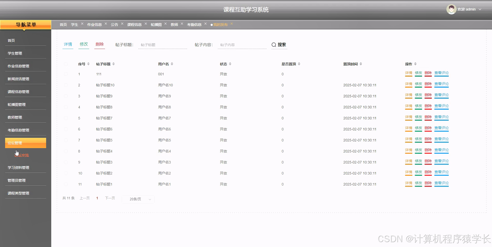Sort the 操作 column

click(x=415, y=64)
